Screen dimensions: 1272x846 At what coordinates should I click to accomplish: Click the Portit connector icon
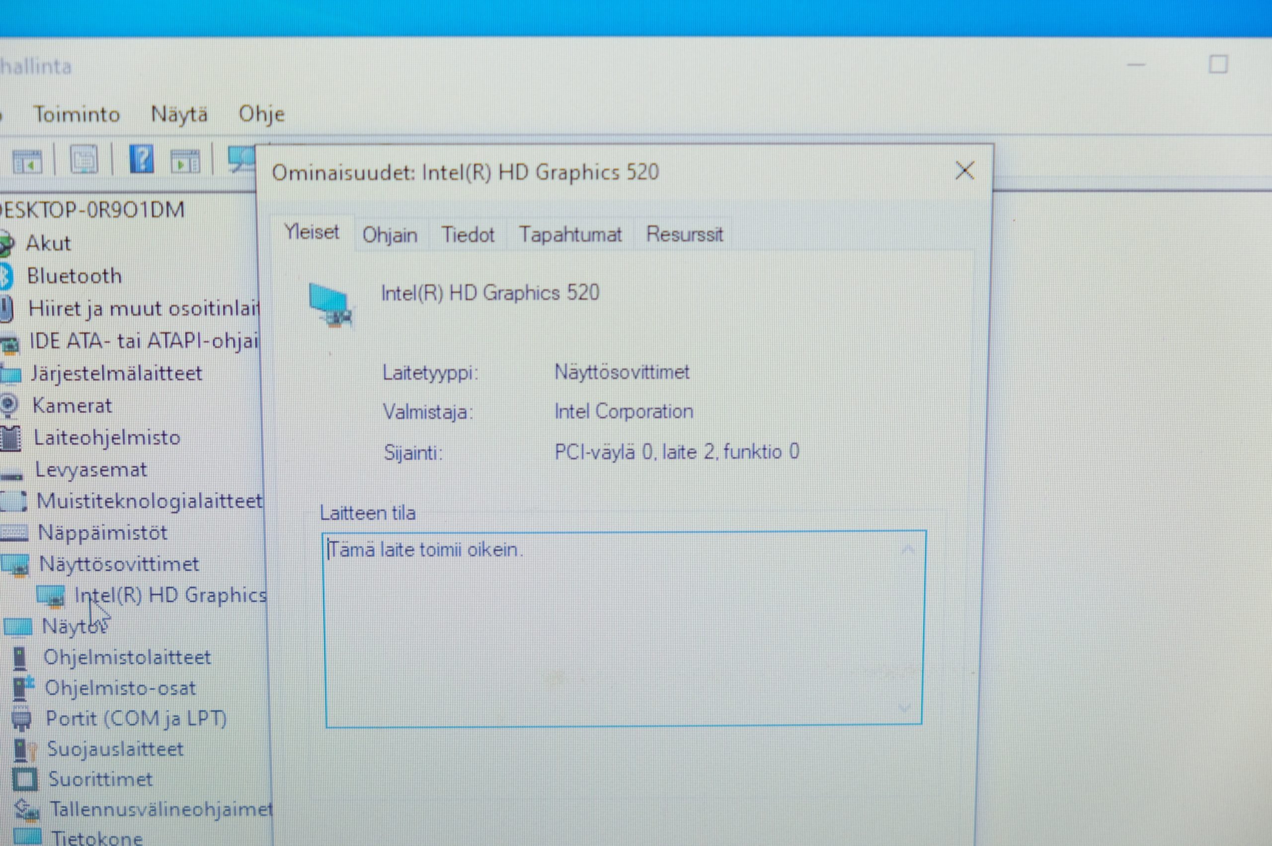coord(21,720)
